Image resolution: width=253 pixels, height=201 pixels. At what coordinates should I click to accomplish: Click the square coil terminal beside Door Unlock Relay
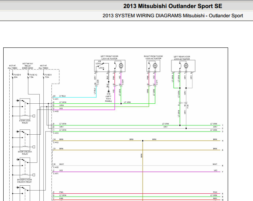click(34, 147)
